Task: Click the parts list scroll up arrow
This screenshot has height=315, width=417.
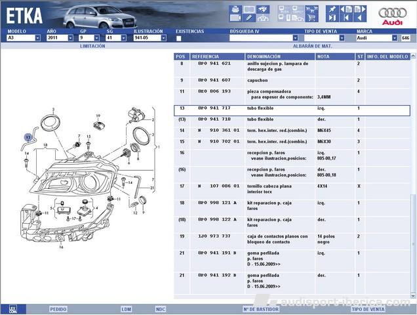Action: point(413,56)
